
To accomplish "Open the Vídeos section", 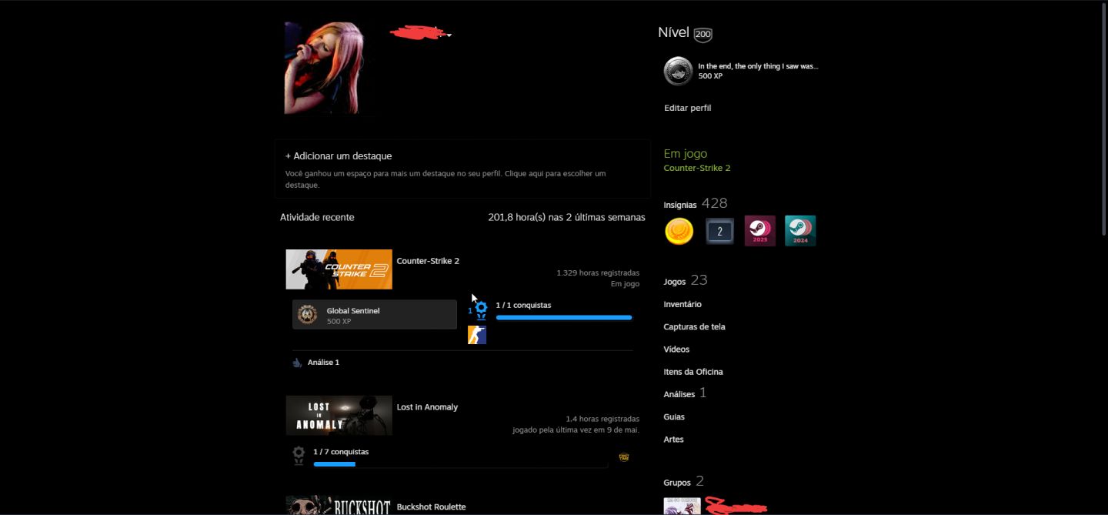I will pyautogui.click(x=676, y=349).
